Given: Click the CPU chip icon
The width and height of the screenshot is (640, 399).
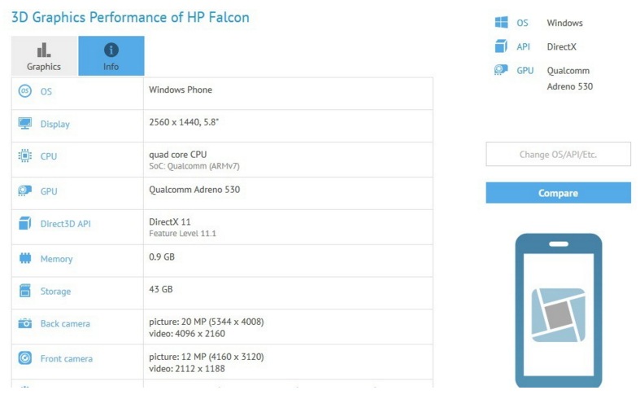Looking at the screenshot, I should point(25,156).
